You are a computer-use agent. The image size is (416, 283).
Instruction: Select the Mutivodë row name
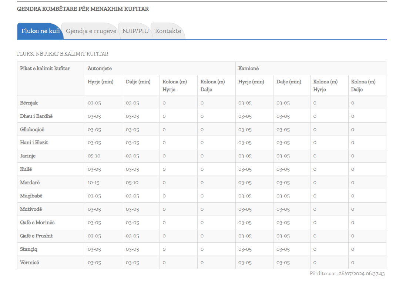pos(31,209)
